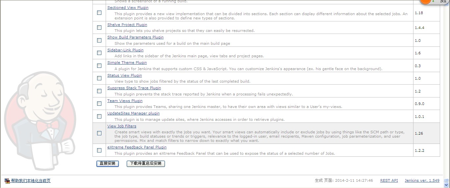Screen dimensions: 450x188
Task: Select version 1.4.4 of Shelve Project Plugin
Action: (419, 28)
